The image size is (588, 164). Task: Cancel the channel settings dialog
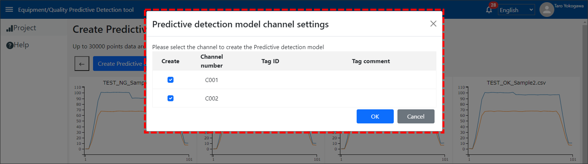(x=415, y=117)
